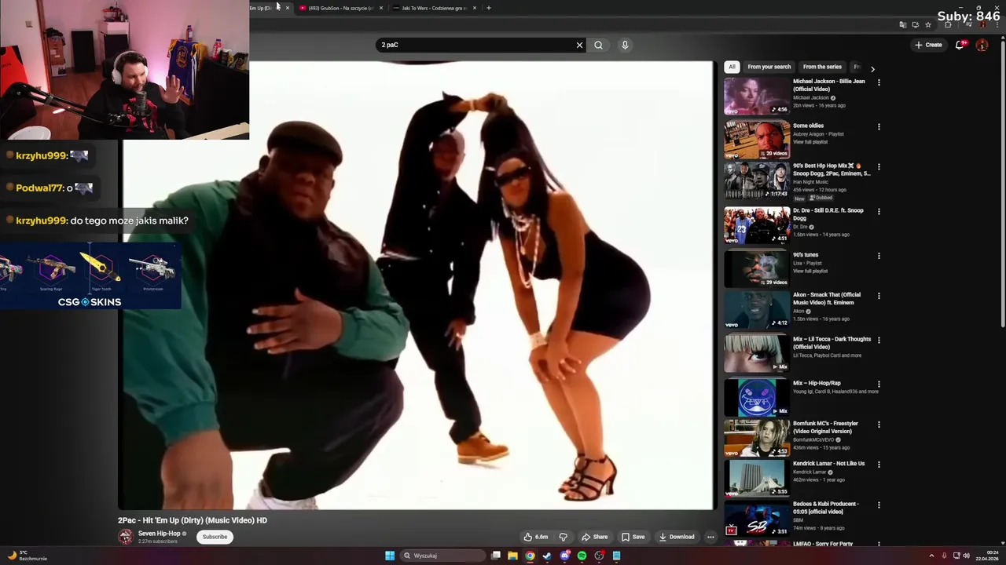1006x565 pixels.
Task: Open the Notepad taskbar icon
Action: (616, 556)
